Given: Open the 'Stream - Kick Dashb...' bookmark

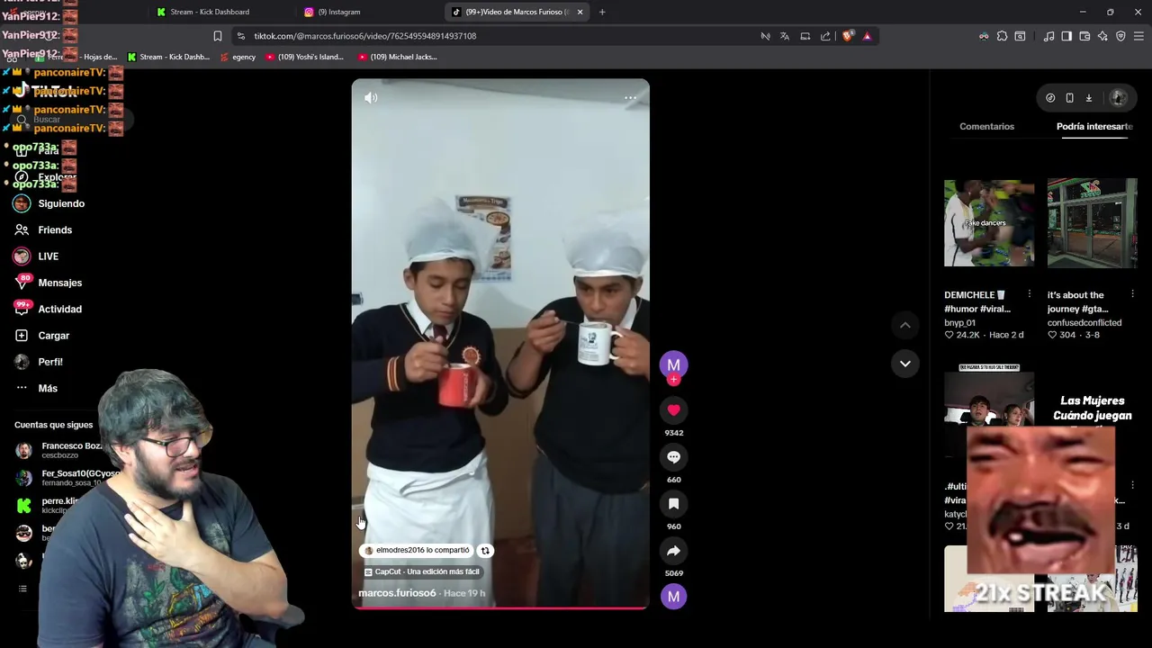Looking at the screenshot, I should point(168,57).
